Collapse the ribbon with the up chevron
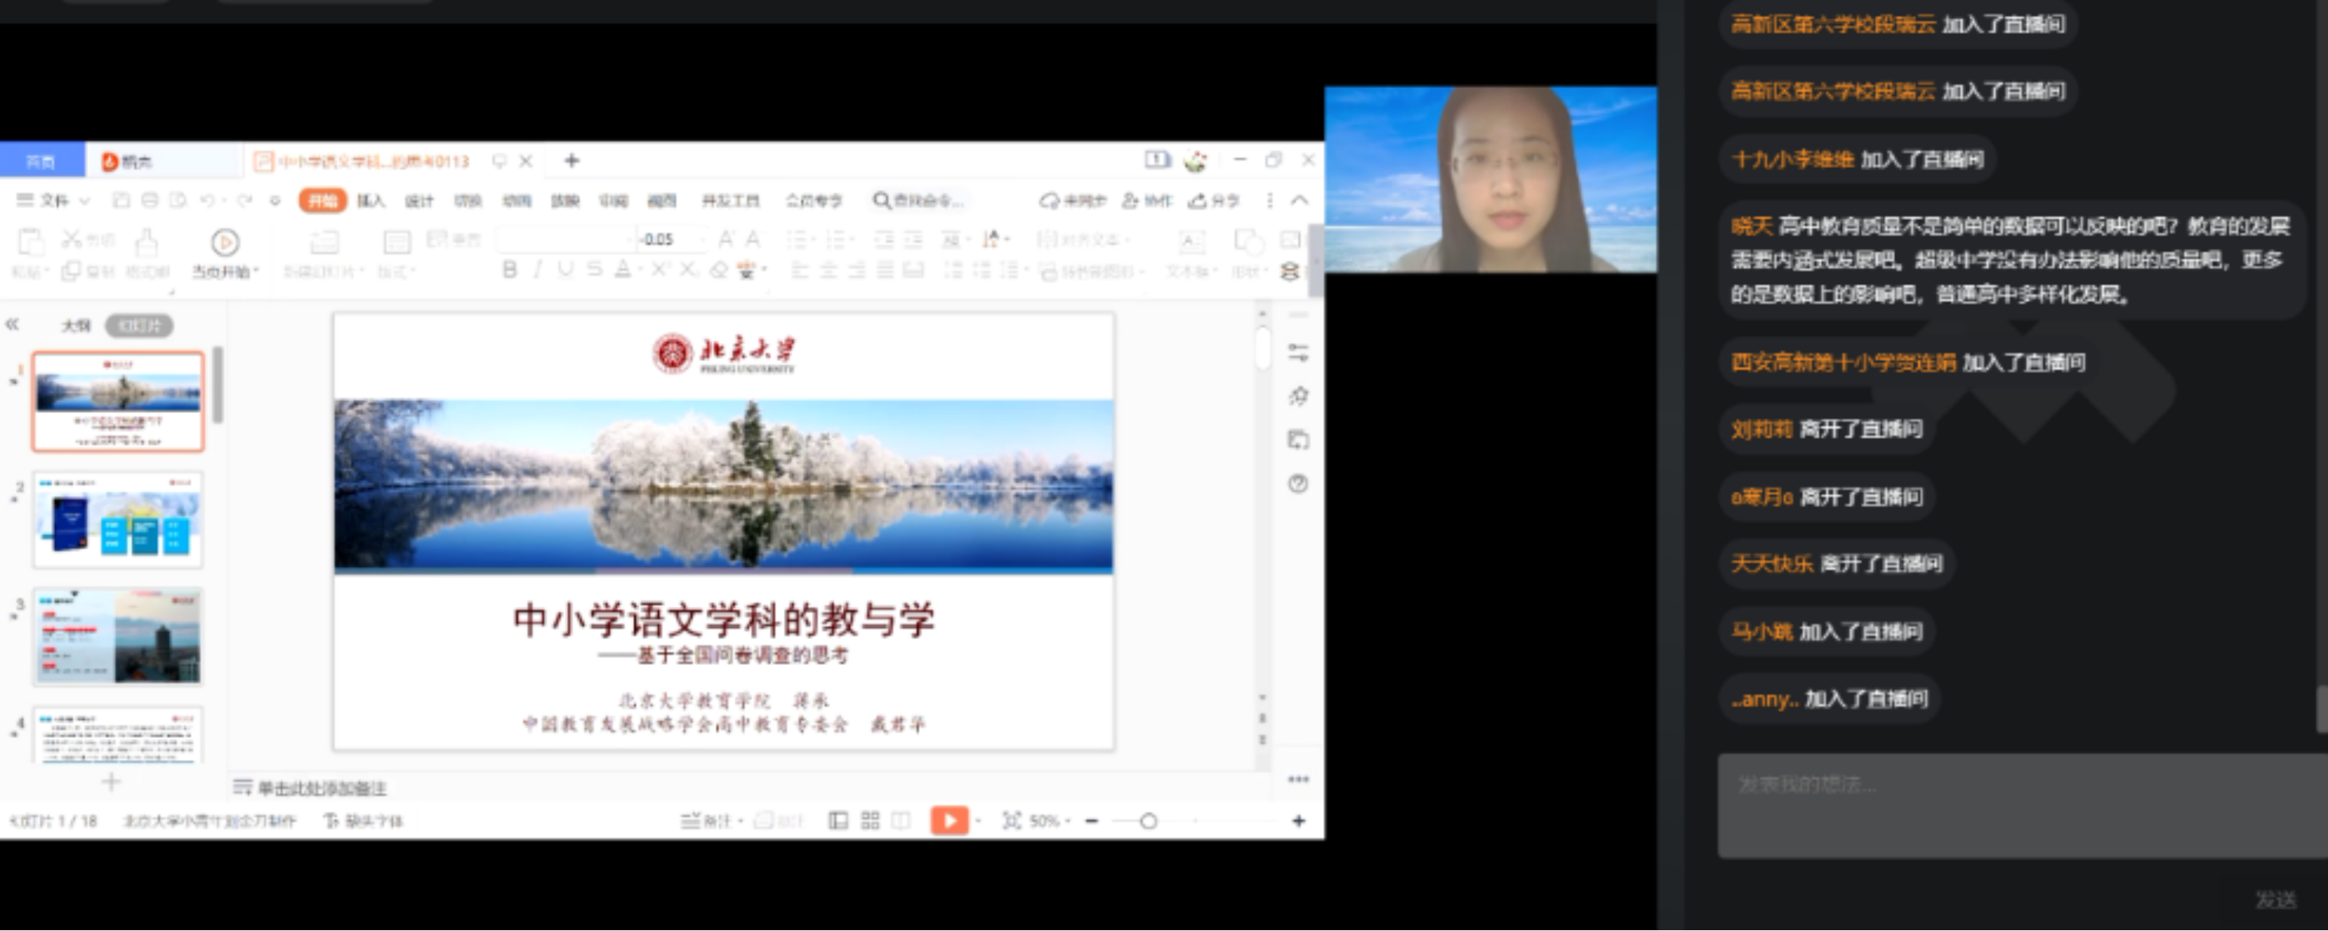The height and width of the screenshot is (931, 2328). (1300, 200)
